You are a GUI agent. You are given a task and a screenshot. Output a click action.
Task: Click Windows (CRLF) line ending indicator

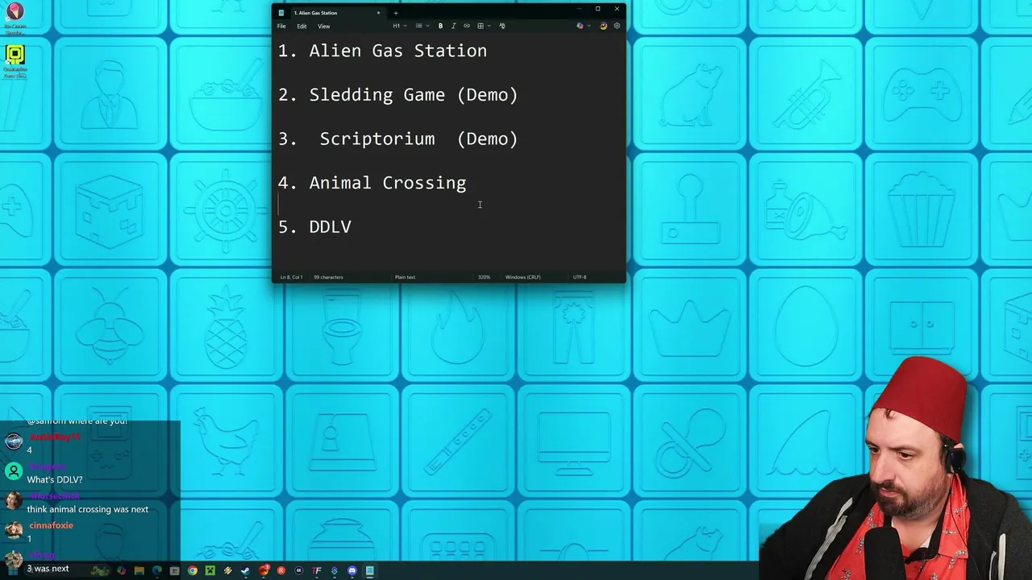[524, 277]
